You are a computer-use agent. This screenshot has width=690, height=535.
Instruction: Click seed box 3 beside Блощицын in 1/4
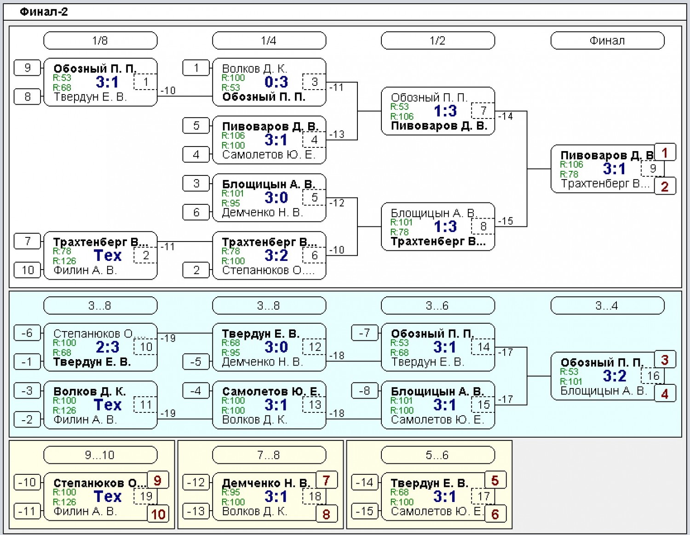(x=196, y=183)
